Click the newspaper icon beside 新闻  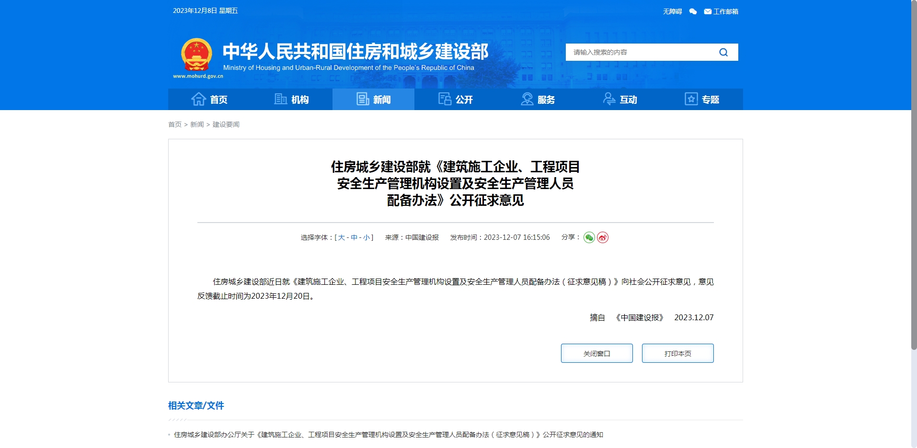[x=363, y=99]
